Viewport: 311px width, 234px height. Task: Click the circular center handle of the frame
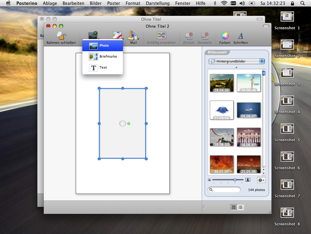click(123, 124)
